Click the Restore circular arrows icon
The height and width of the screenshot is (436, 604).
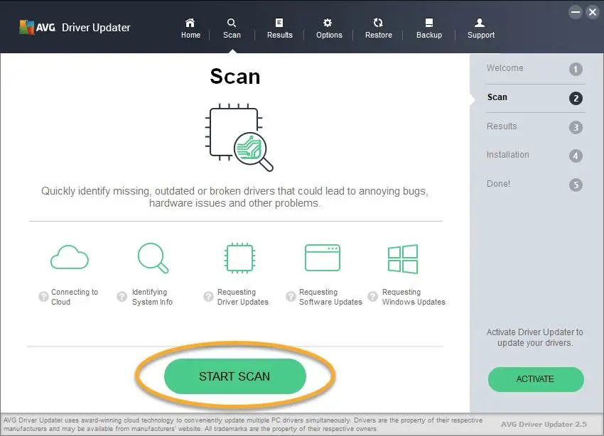pos(378,23)
